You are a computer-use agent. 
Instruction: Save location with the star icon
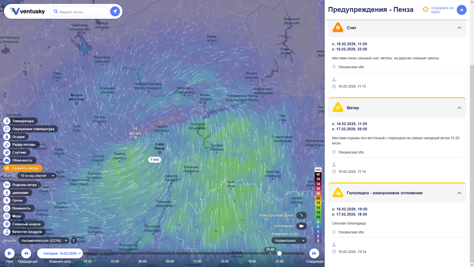pyautogui.click(x=425, y=9)
